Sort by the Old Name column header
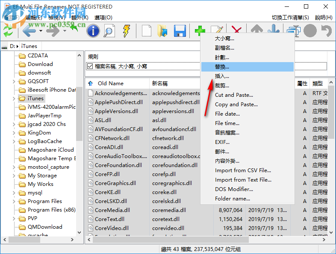This screenshot has height=254, width=336. click(x=118, y=83)
